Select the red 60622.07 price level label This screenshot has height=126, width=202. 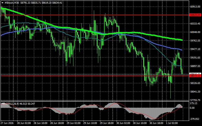pos(195,15)
